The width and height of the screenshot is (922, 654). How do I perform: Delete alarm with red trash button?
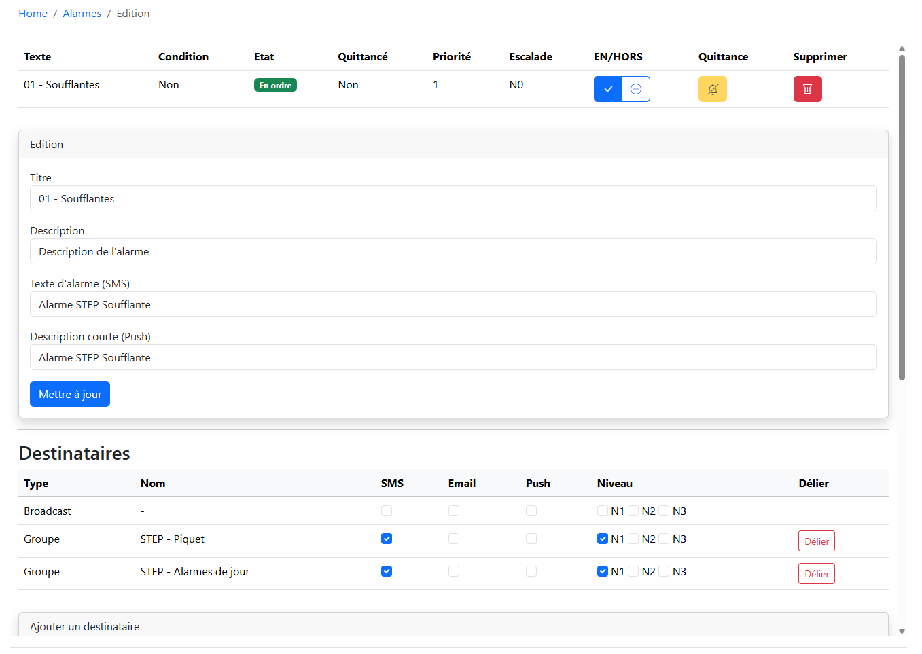click(807, 89)
